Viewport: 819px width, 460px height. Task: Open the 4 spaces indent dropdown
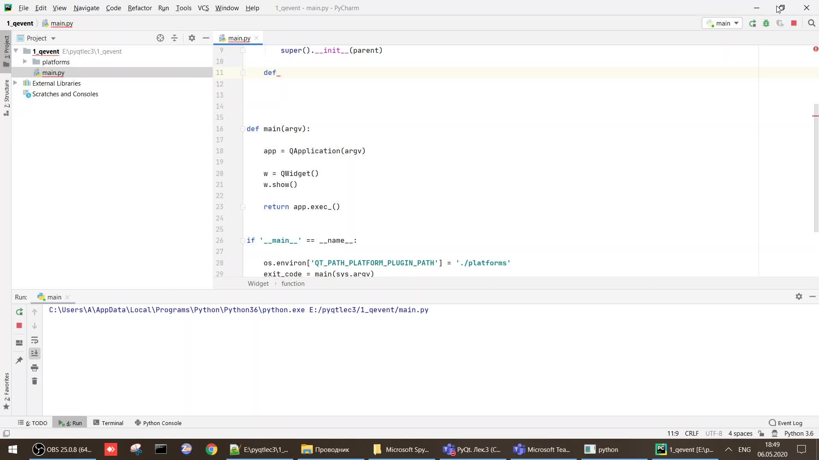pos(740,434)
